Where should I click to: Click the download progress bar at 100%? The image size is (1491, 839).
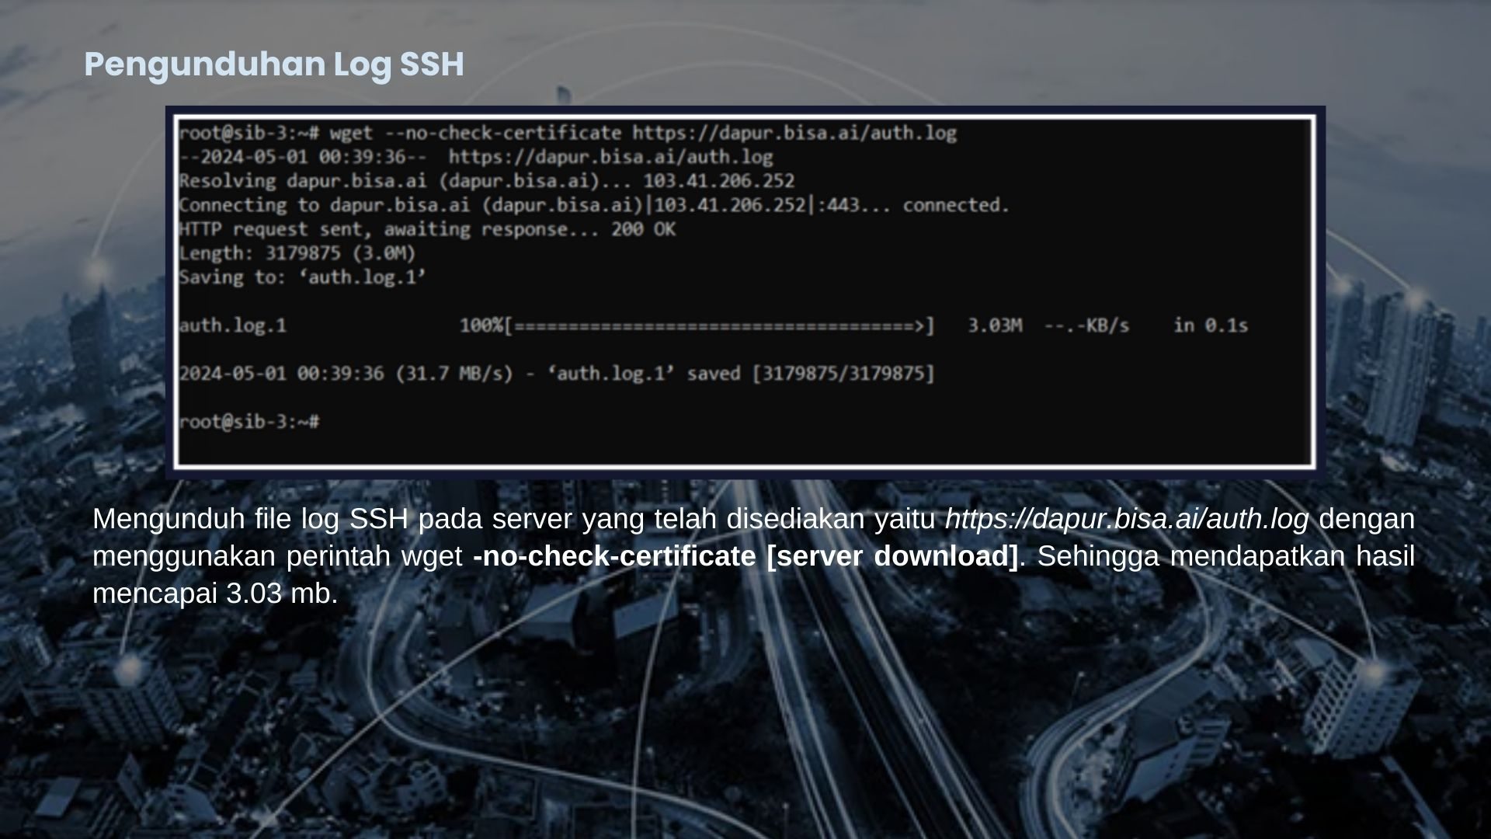tap(718, 326)
